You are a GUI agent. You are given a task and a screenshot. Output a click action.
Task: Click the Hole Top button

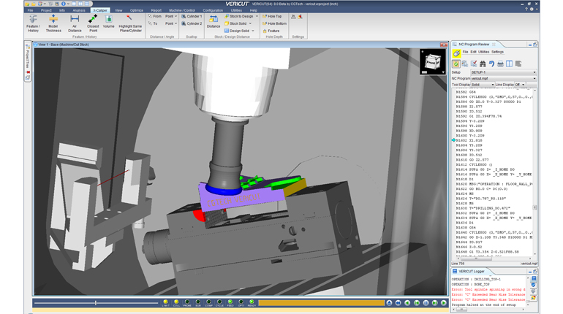click(x=274, y=16)
